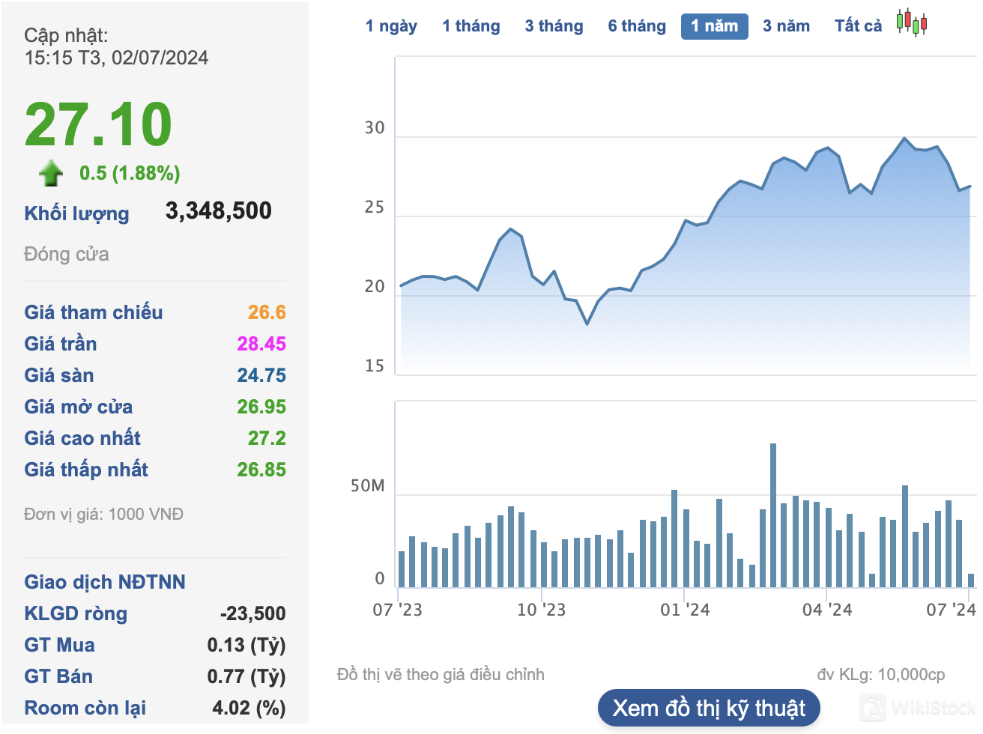The width and height of the screenshot is (983, 734).
Task: Click the Khối lượng label
Action: click(76, 213)
